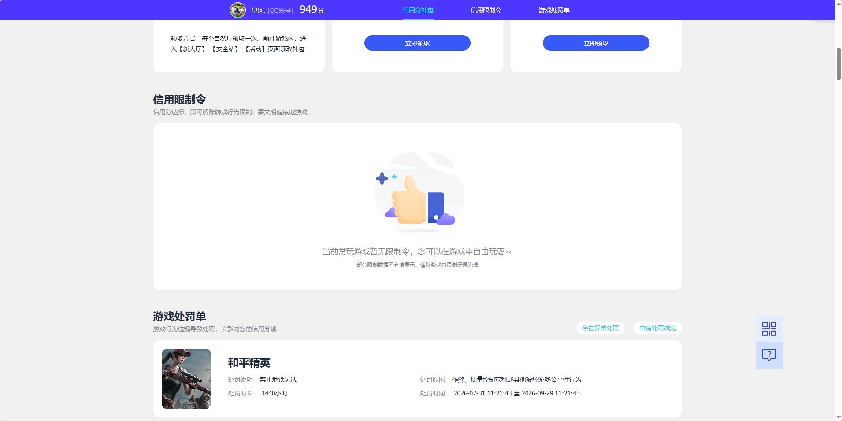Switch to the 信用分礼包 tab
The image size is (842, 421).
coord(418,10)
